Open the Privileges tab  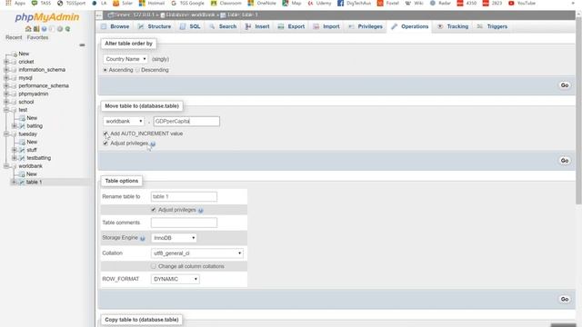pos(366,26)
